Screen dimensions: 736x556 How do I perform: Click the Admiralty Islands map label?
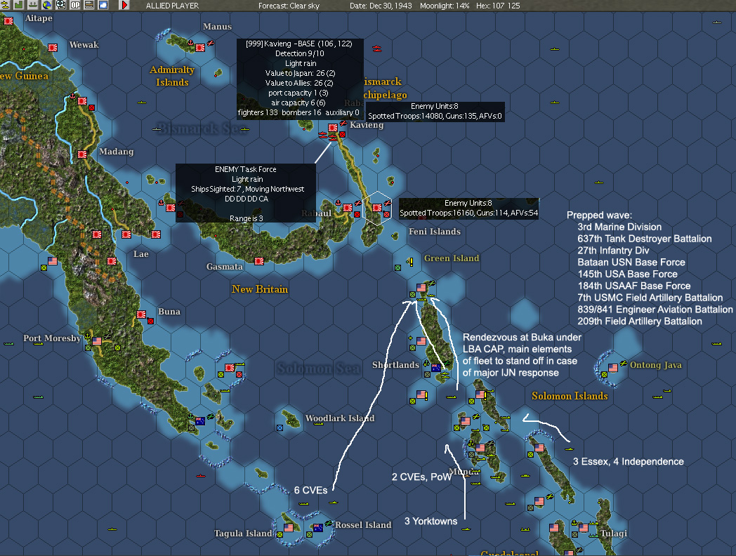point(172,76)
